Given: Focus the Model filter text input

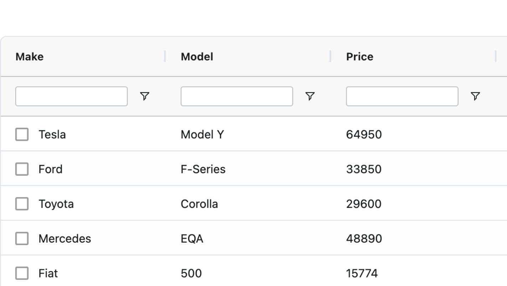Looking at the screenshot, I should coord(237,96).
